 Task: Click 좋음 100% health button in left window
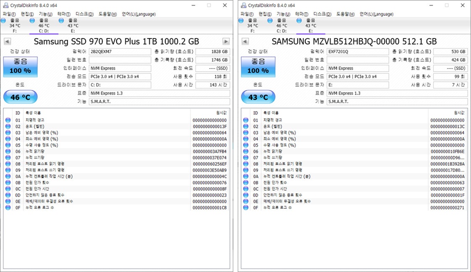pos(21,67)
